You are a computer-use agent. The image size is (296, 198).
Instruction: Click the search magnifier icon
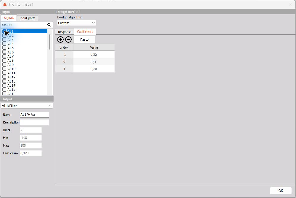pos(49,25)
